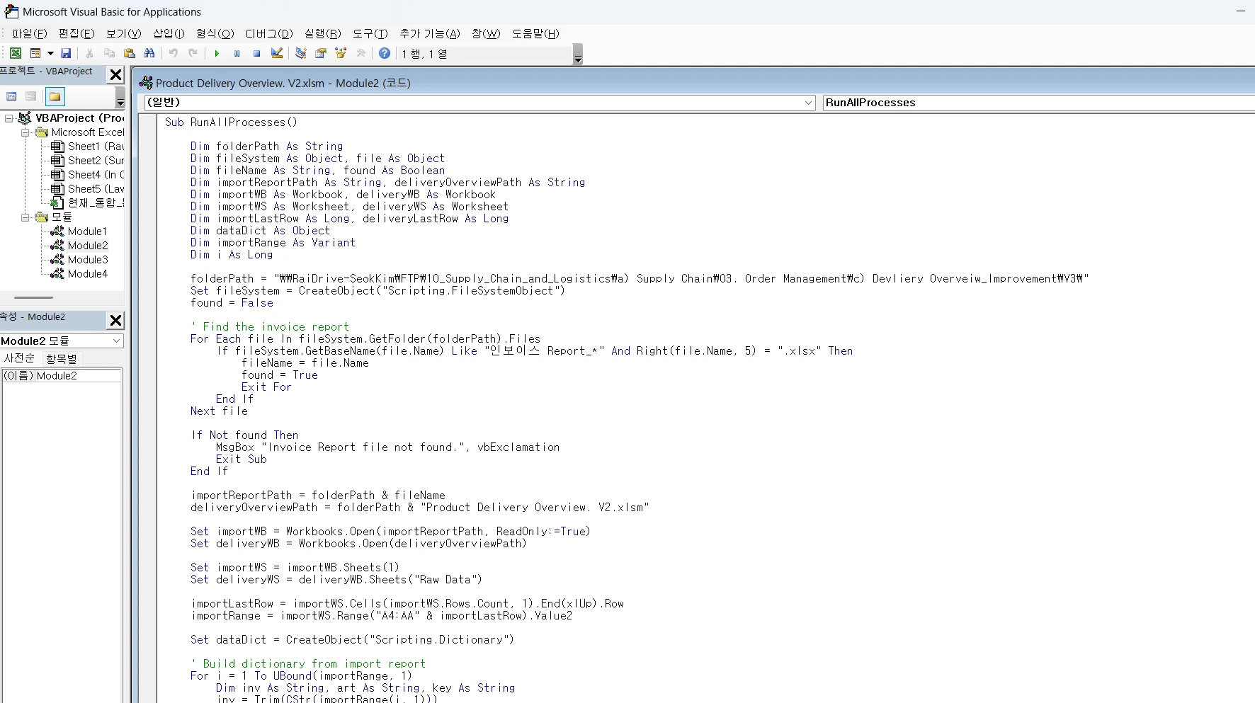1255x703 pixels.
Task: Select Module3 in the project tree
Action: (88, 260)
